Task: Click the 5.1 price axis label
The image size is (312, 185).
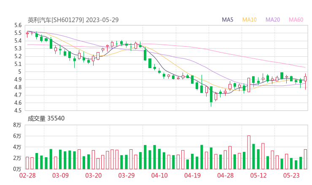Action: coord(18,64)
